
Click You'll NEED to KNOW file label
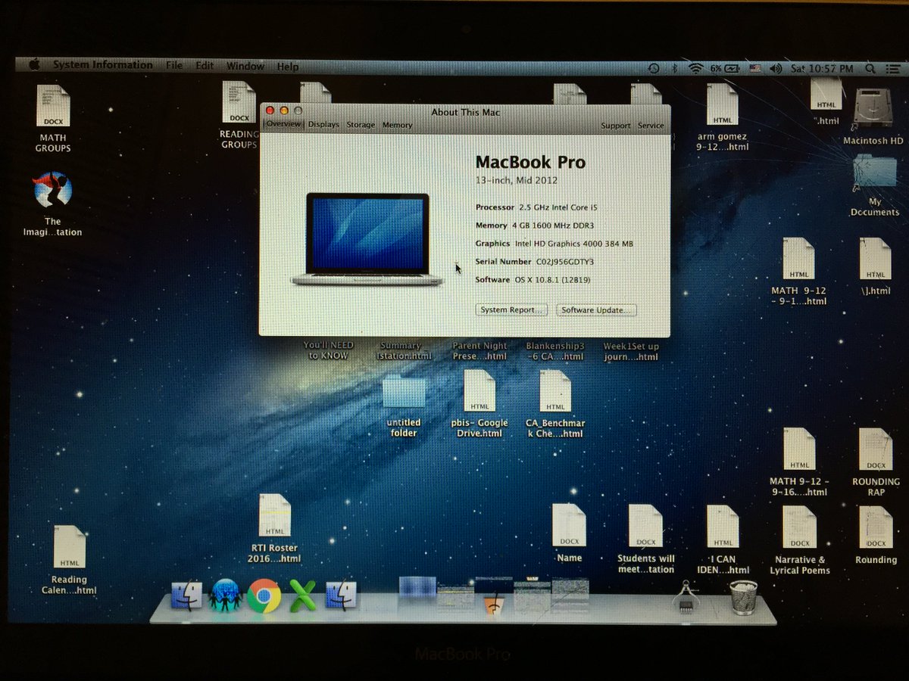point(329,350)
